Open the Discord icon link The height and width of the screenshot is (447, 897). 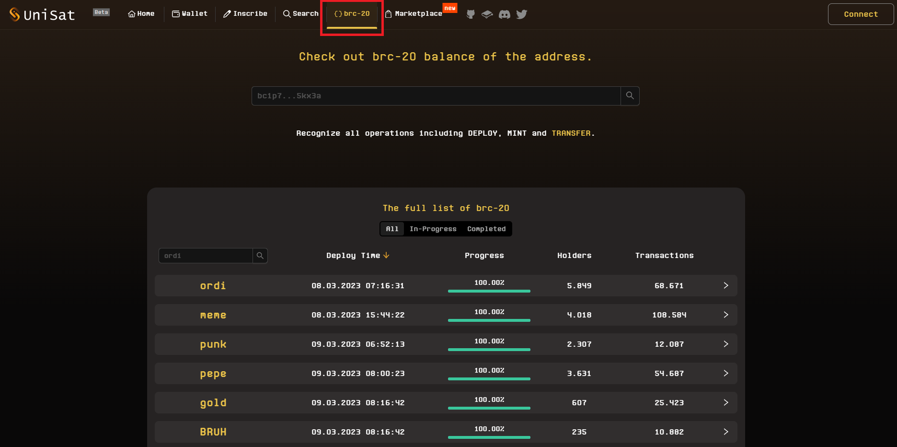tap(505, 14)
